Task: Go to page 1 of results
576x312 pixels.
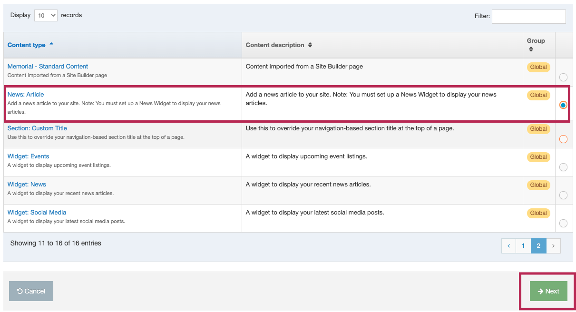Action: 523,245
